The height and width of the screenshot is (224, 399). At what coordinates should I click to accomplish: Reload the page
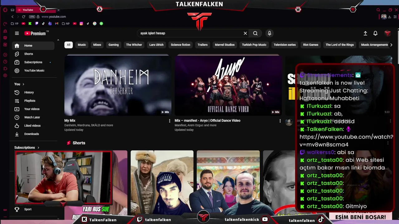24,17
